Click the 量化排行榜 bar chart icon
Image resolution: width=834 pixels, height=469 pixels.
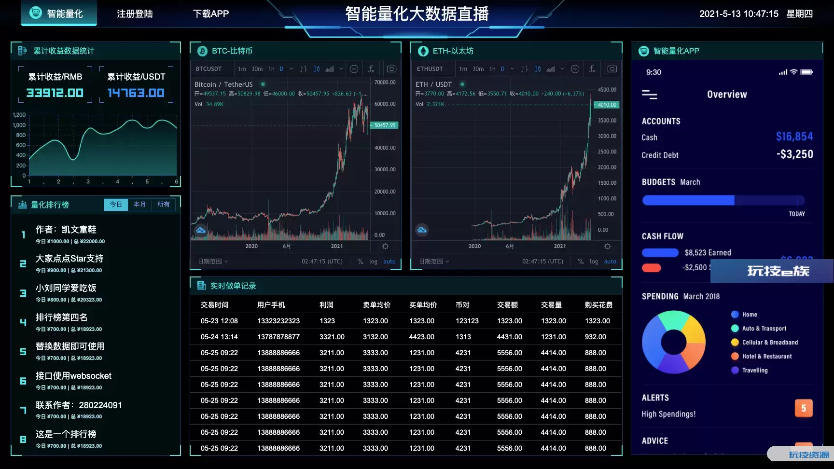coord(22,205)
